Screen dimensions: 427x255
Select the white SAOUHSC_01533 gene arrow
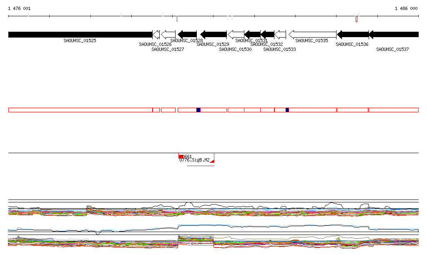point(280,35)
